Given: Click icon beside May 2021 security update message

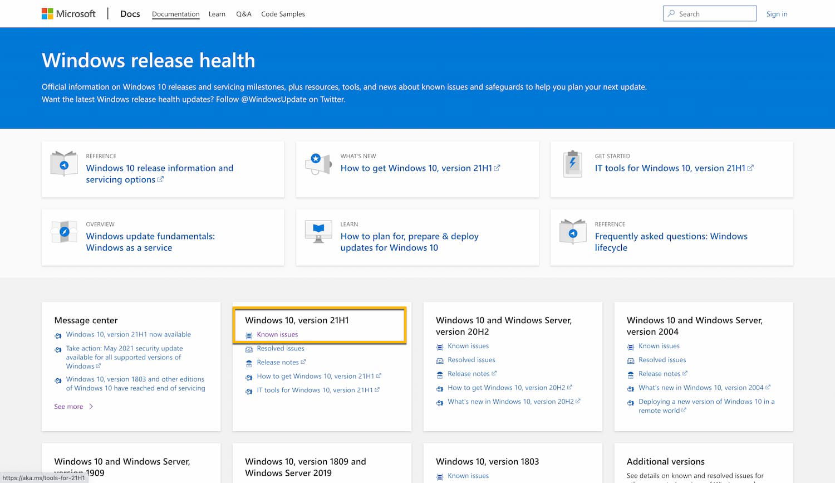Looking at the screenshot, I should (x=58, y=349).
